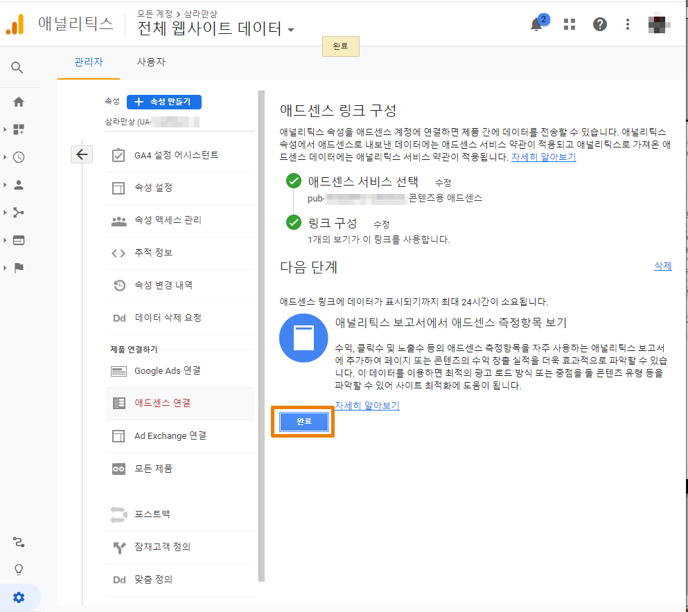Open Ad Exchange 연결
This screenshot has height=612, width=688.
(x=180, y=435)
